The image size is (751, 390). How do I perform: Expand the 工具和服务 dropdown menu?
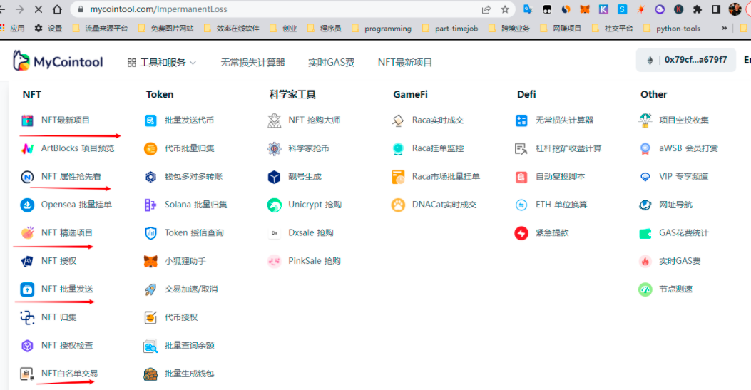162,63
